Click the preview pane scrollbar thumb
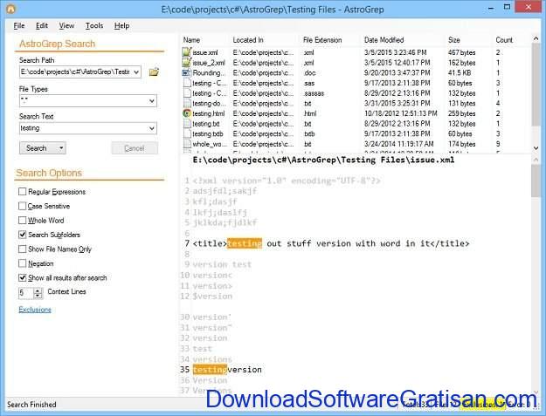This screenshot has height=416, width=546. pyautogui.click(x=536, y=181)
